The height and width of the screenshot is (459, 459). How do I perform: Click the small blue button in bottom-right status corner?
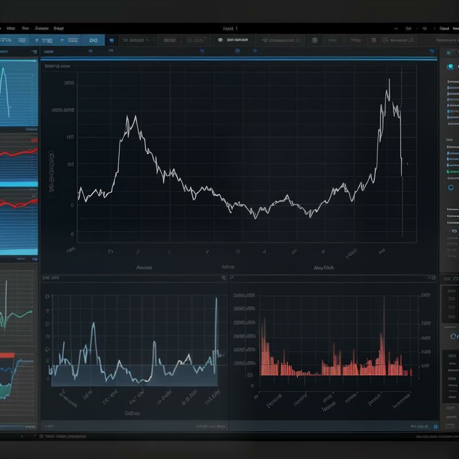[435, 426]
